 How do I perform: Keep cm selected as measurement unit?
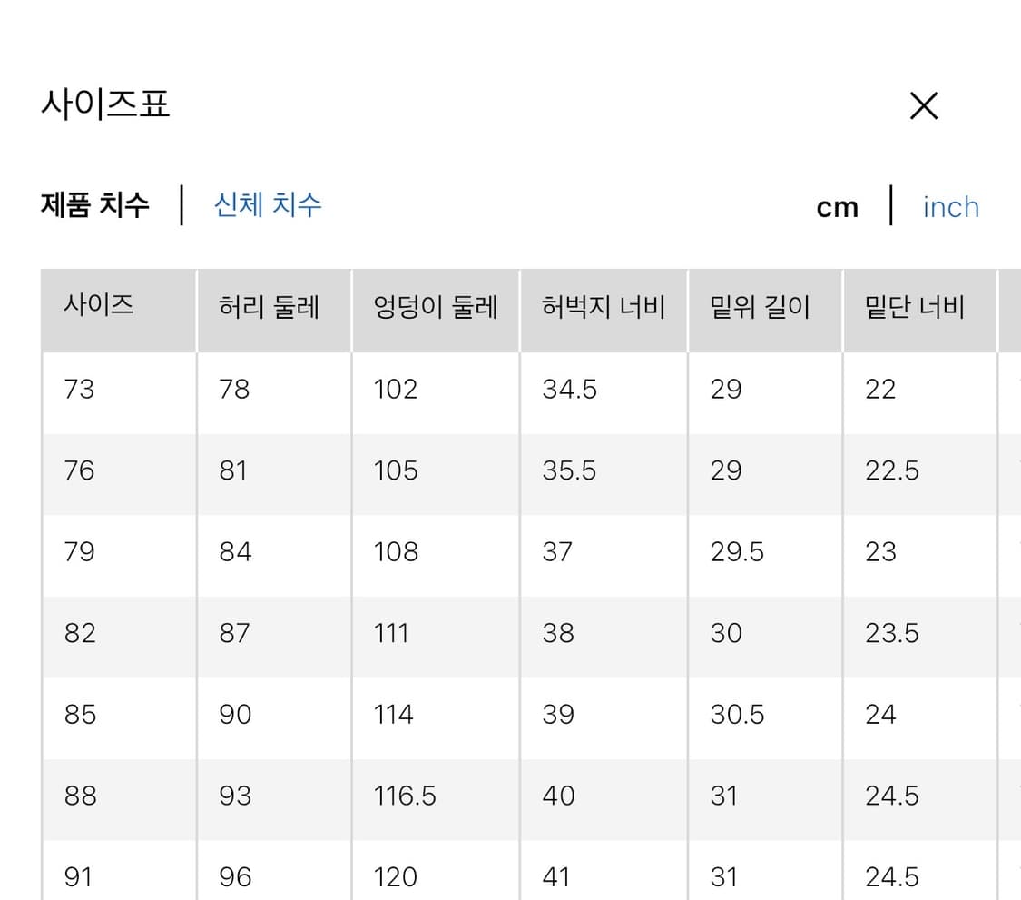837,207
